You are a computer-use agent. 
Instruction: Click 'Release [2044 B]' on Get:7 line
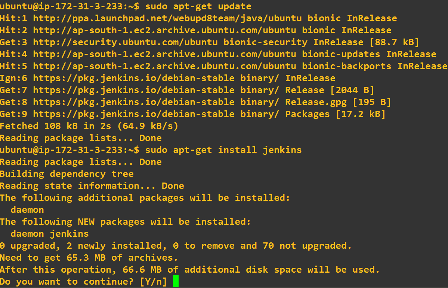tap(330, 90)
